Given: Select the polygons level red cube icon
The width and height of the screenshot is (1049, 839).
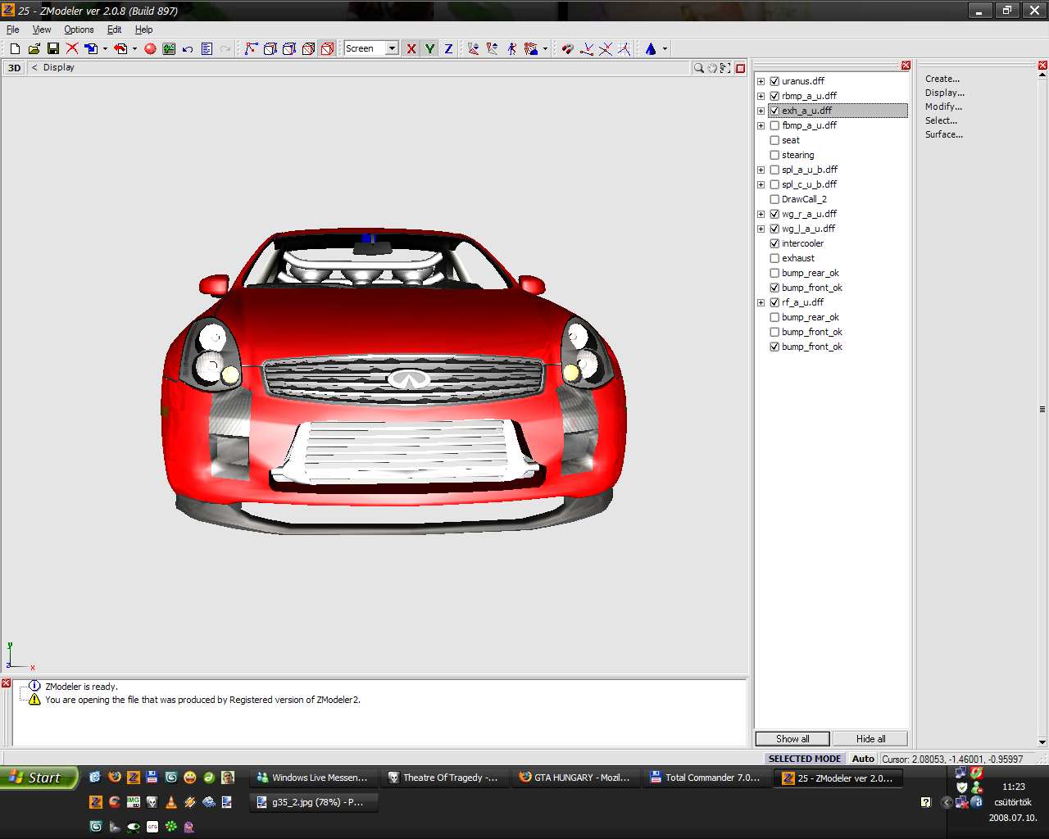Looking at the screenshot, I should point(308,49).
